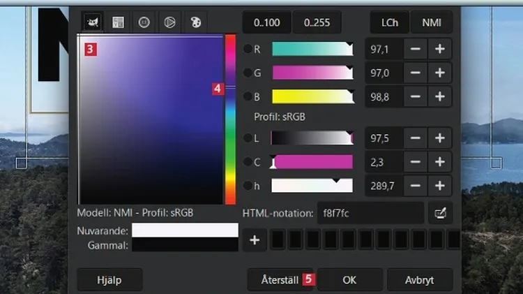The image size is (523, 294).
Task: Switch value range to 0..255
Action: coord(317,22)
